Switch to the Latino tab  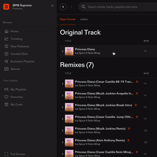tap(84, 19)
